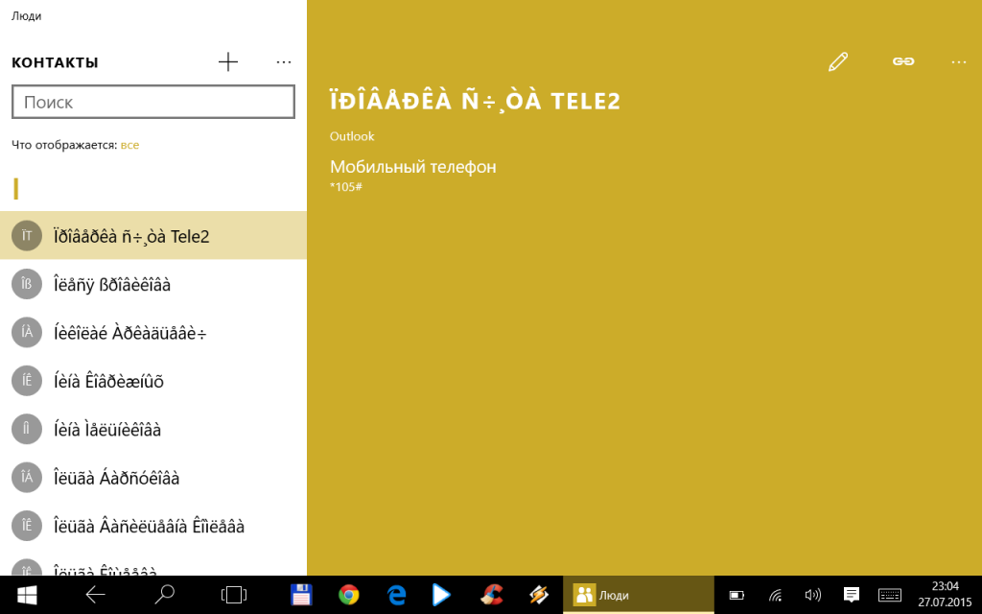Link contacts using chain icon
Image resolution: width=982 pixels, height=614 pixels.
pyautogui.click(x=903, y=61)
